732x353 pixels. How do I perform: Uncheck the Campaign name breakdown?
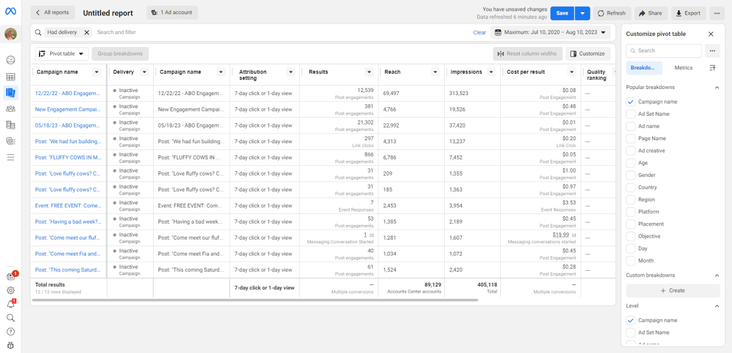coord(631,102)
